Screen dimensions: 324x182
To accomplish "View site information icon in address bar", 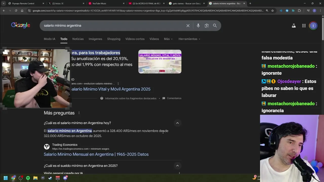I will click(x=29, y=11).
